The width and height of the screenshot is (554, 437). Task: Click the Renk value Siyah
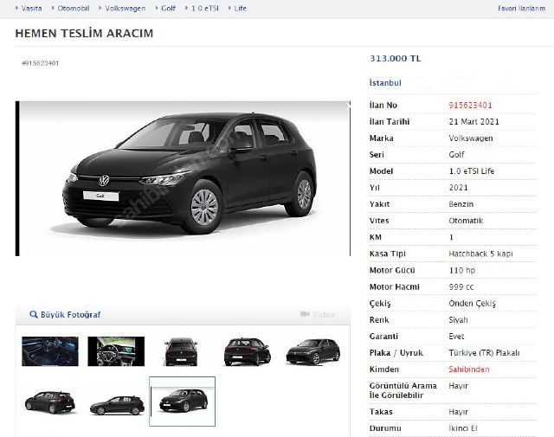click(458, 319)
